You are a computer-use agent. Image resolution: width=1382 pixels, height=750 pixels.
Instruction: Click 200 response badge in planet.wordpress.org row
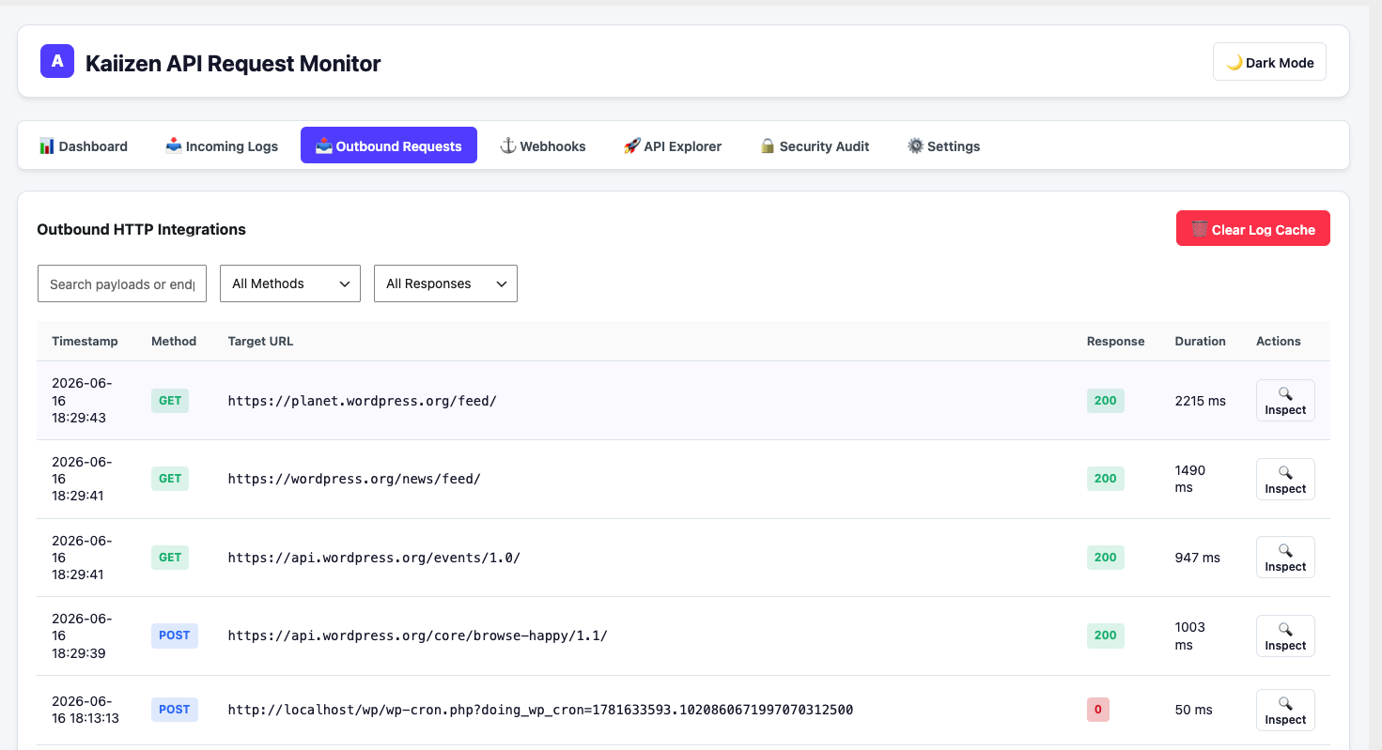(1106, 400)
